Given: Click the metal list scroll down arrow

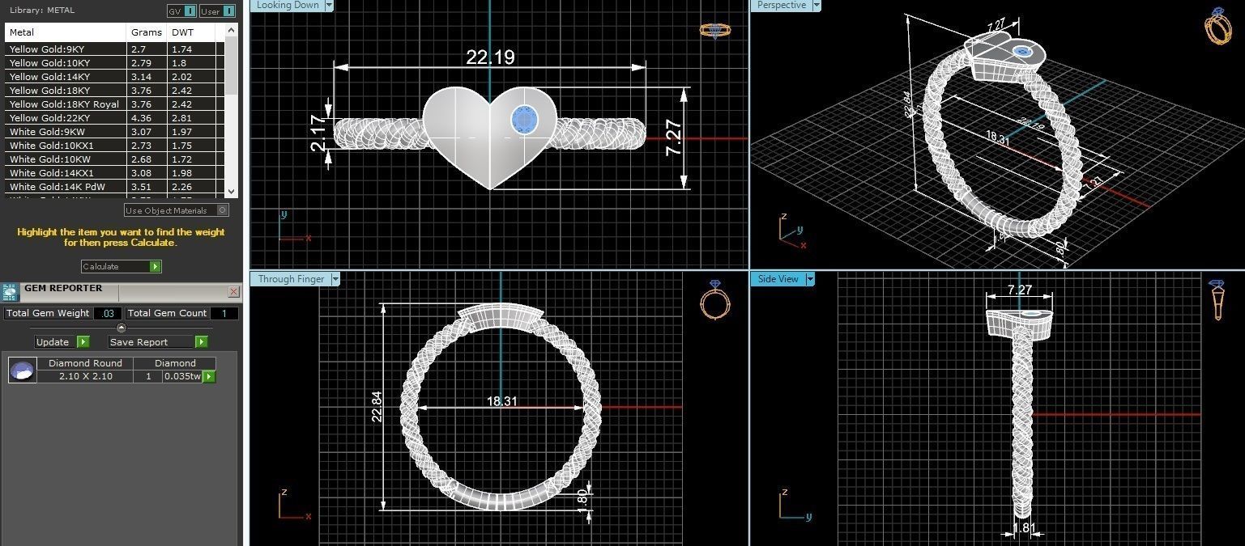Looking at the screenshot, I should [x=232, y=192].
